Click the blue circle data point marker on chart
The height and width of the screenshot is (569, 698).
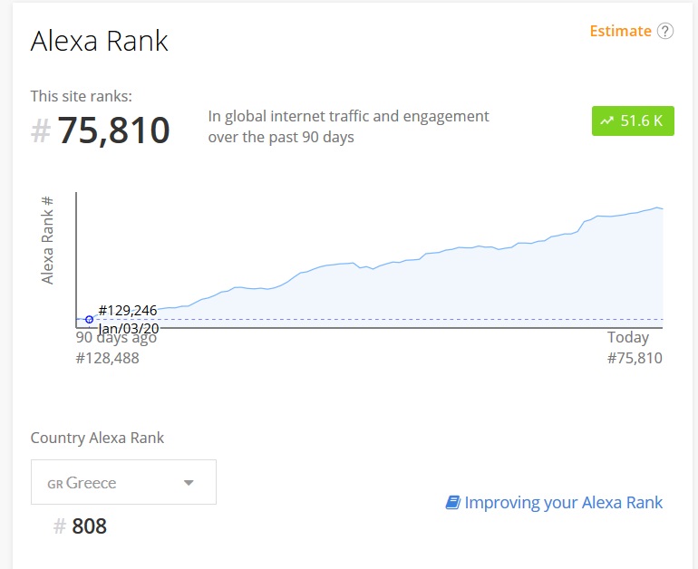click(x=89, y=320)
